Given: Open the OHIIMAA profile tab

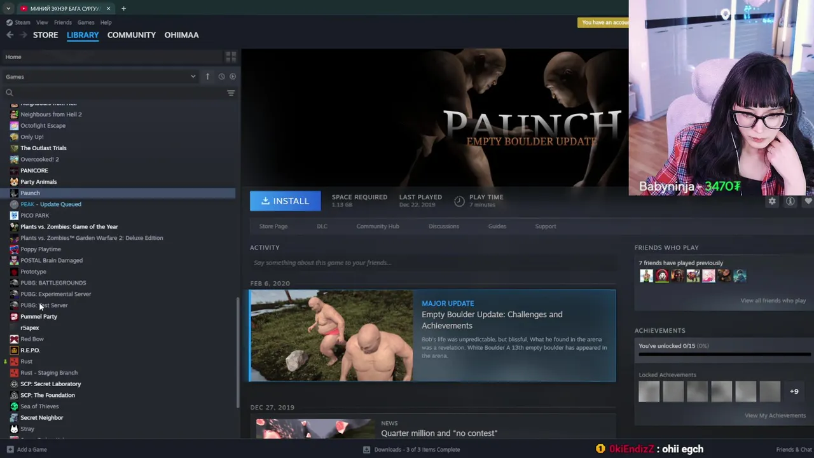Looking at the screenshot, I should point(181,35).
